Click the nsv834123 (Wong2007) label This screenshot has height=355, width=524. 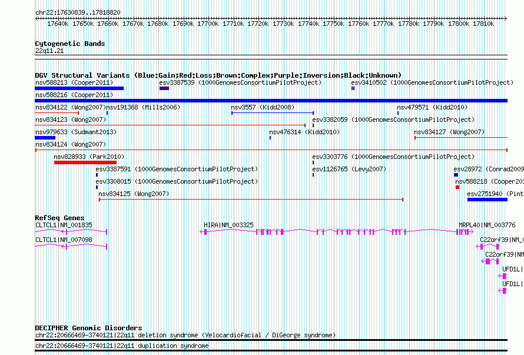pos(71,120)
